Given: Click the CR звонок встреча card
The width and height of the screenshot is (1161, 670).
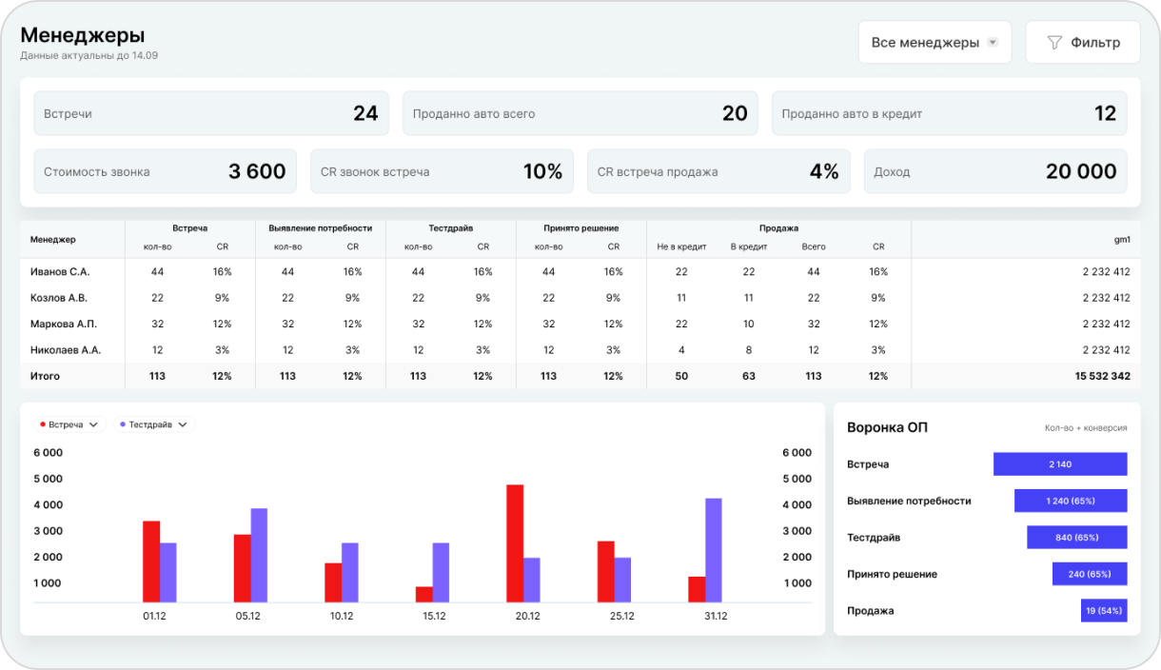Looking at the screenshot, I should pyautogui.click(x=442, y=171).
